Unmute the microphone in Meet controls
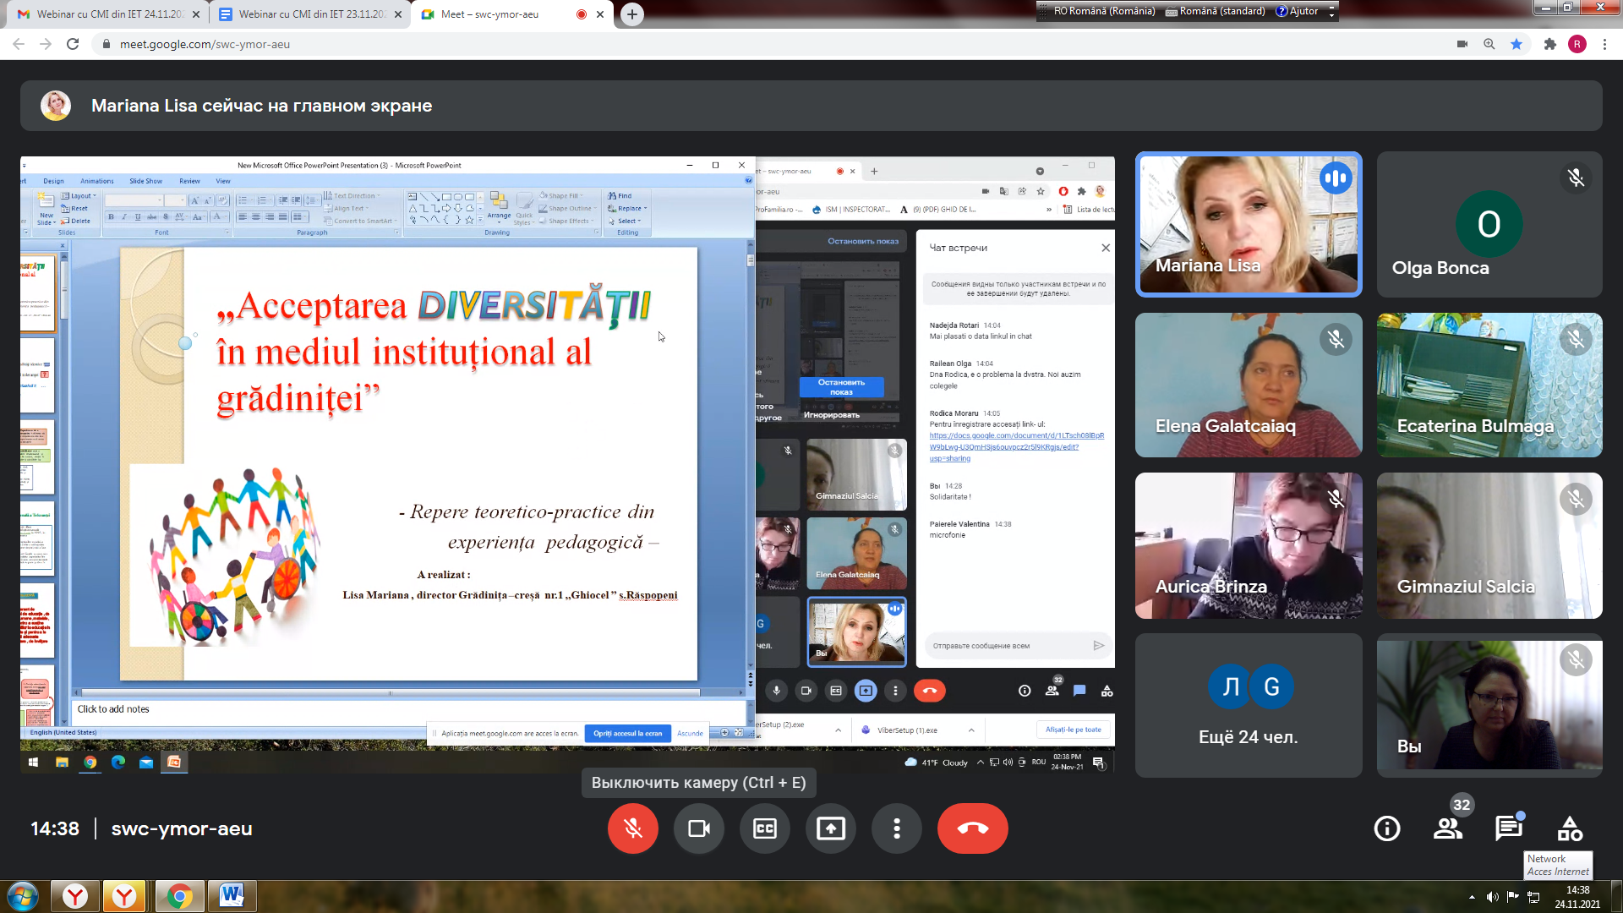The image size is (1623, 913). [x=632, y=828]
